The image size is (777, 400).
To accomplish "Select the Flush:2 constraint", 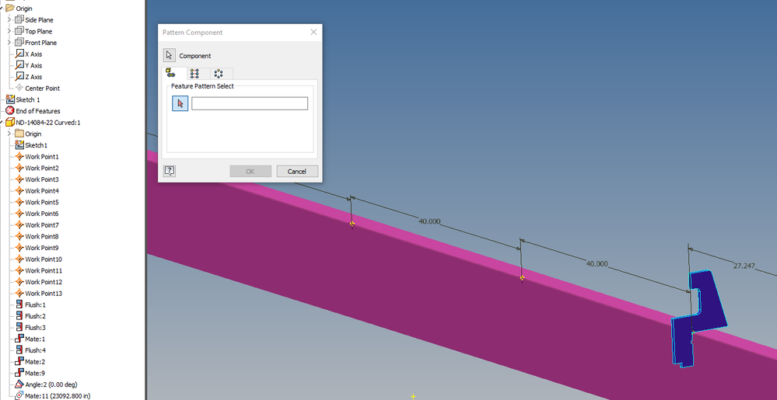I will tap(35, 316).
